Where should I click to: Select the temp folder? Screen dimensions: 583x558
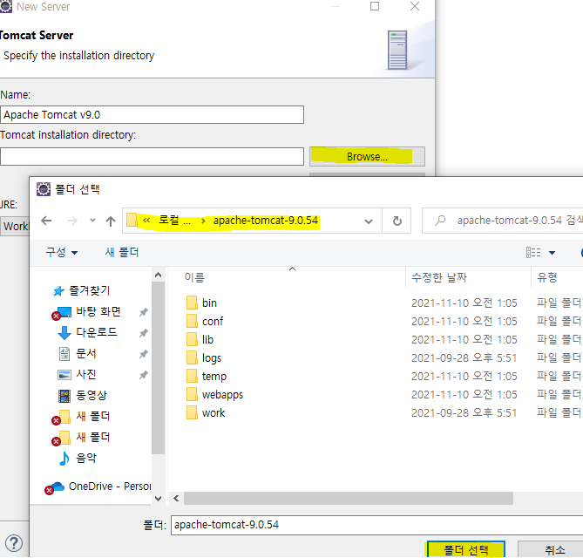(207, 376)
